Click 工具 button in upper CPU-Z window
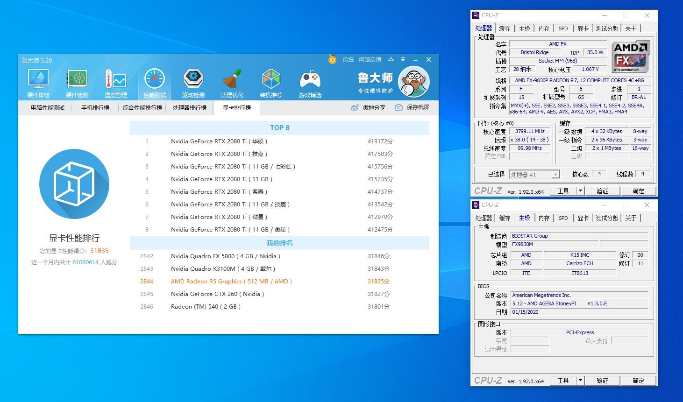 click(x=563, y=191)
